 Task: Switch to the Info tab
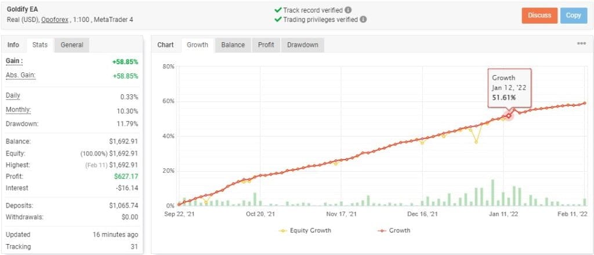pyautogui.click(x=13, y=45)
